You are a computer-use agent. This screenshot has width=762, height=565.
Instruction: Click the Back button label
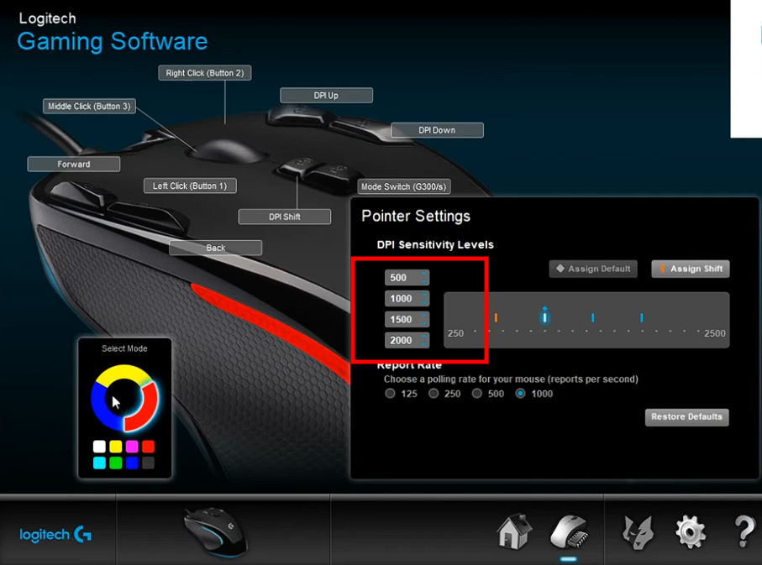(x=215, y=248)
